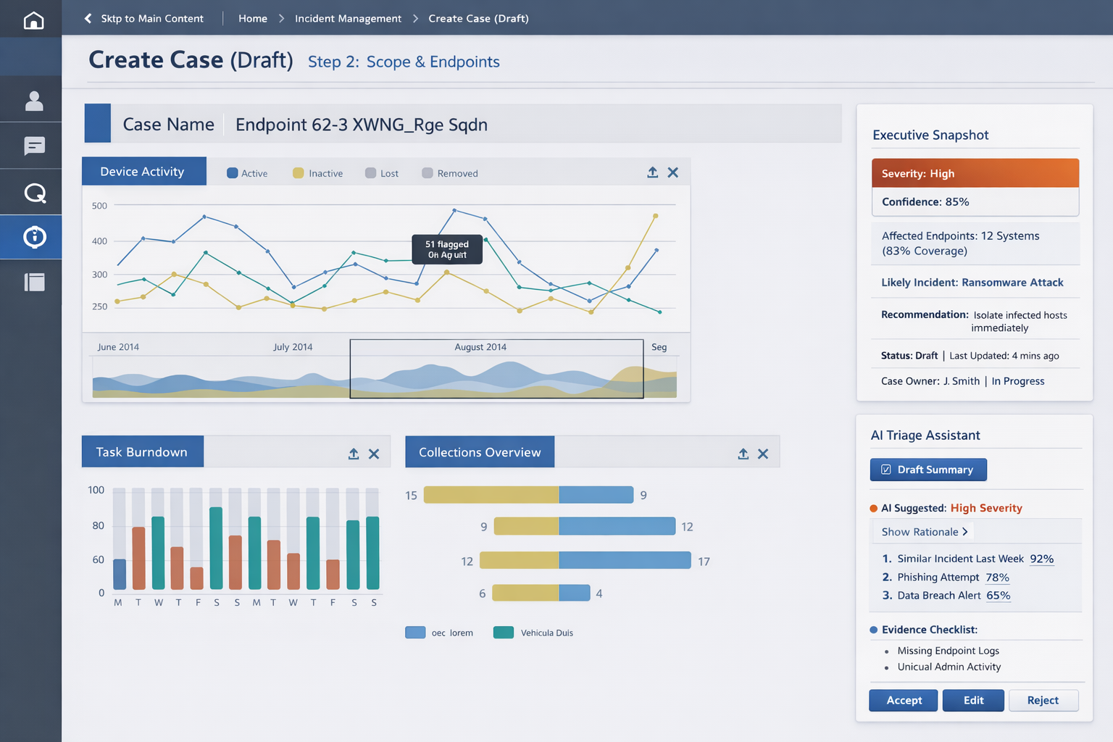Close the Task Burndown panel
The height and width of the screenshot is (742, 1113).
[x=374, y=454]
